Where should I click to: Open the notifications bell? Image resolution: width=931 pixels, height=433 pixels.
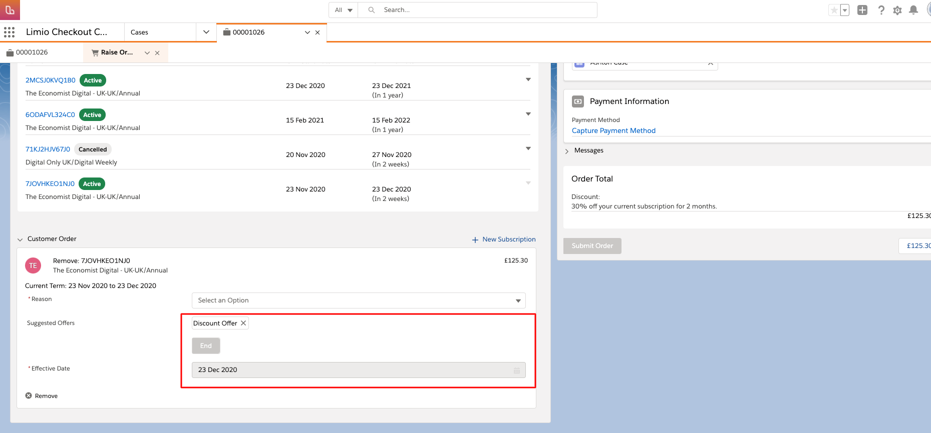pos(913,10)
